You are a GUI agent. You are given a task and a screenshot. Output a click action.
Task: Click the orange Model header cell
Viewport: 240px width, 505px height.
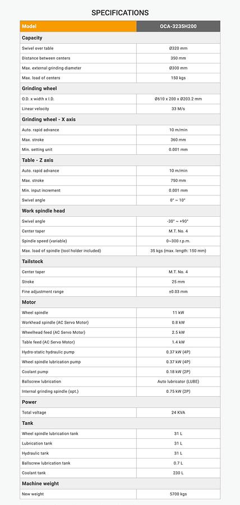click(78, 26)
